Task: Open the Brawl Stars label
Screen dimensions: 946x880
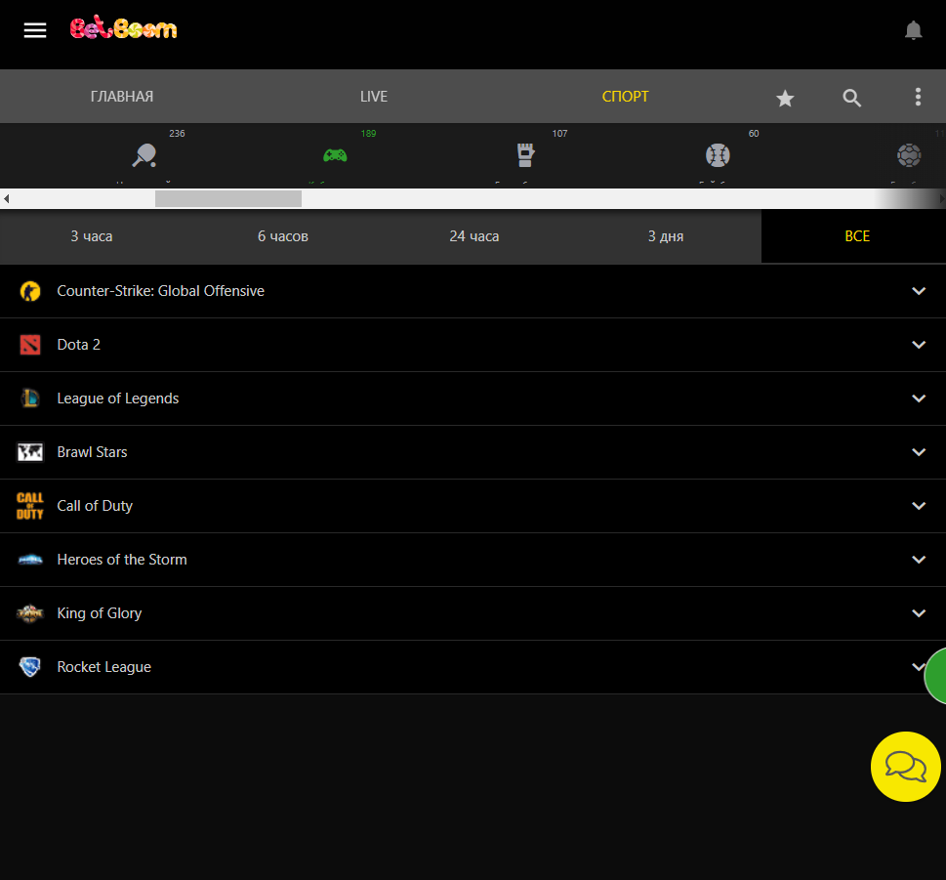Action: [92, 452]
